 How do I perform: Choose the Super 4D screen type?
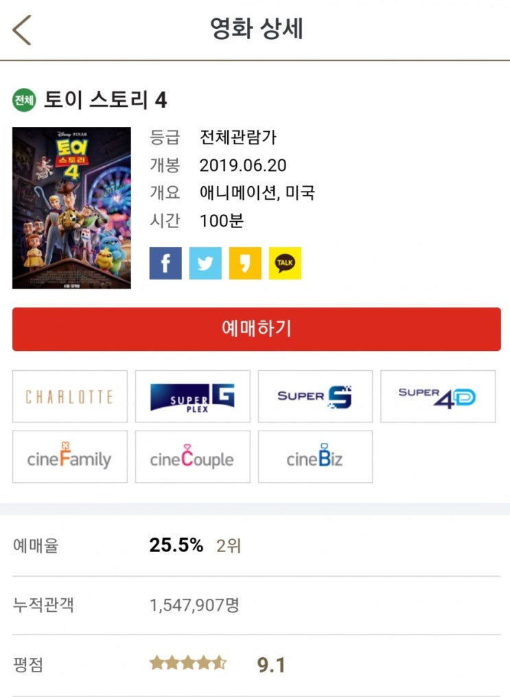(438, 396)
